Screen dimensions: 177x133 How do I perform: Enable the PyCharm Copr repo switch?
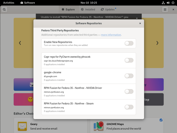[129, 60]
